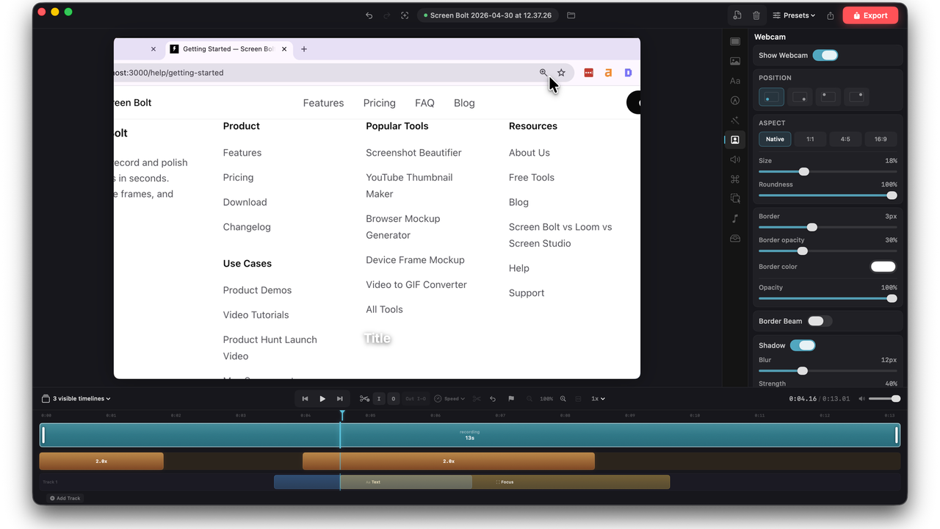Click the Getting Started browser tab in preview
This screenshot has height=529, width=940.
point(229,49)
